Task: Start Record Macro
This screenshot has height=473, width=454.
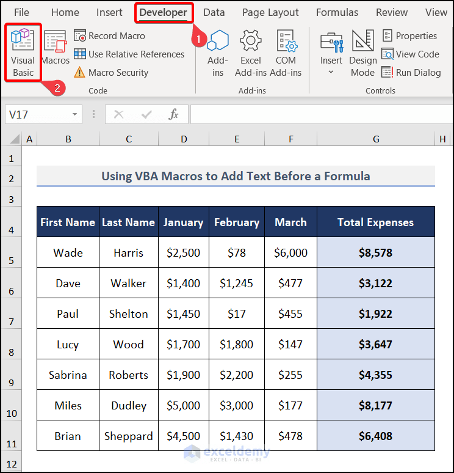Action: coord(110,36)
